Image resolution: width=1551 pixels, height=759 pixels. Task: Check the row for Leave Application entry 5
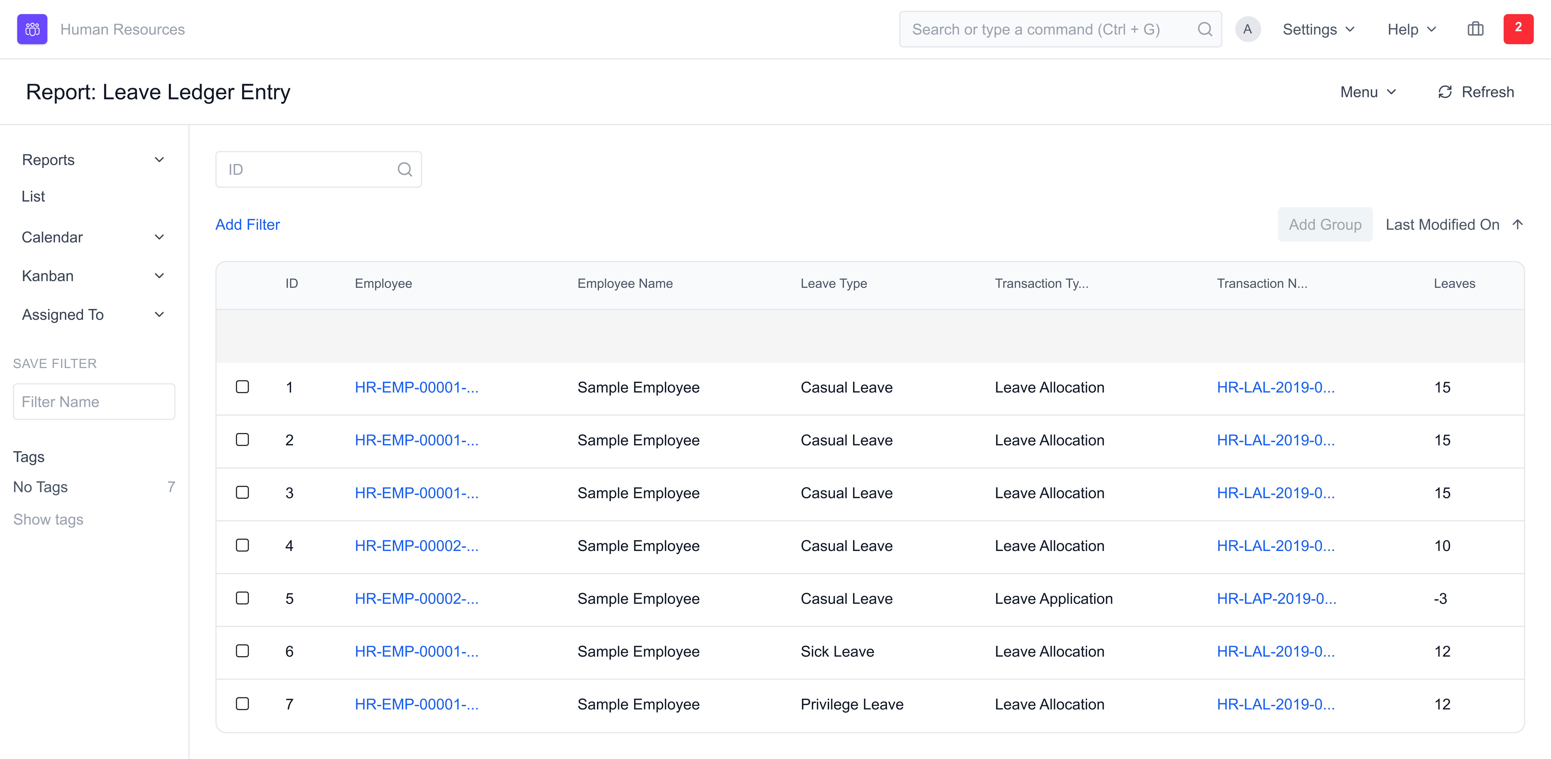[243, 598]
